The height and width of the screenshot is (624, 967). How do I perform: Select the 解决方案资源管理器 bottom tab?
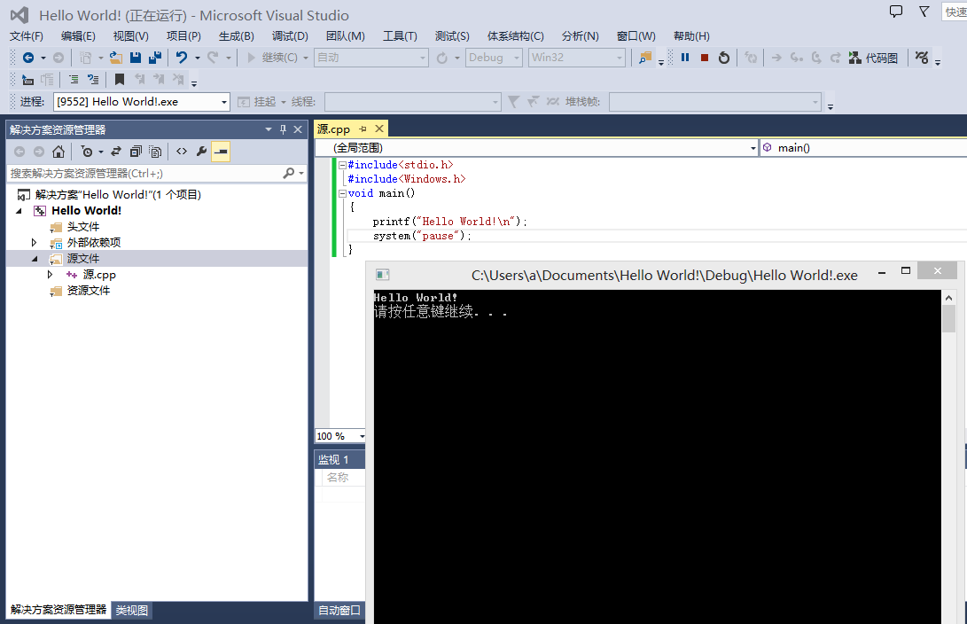58,610
